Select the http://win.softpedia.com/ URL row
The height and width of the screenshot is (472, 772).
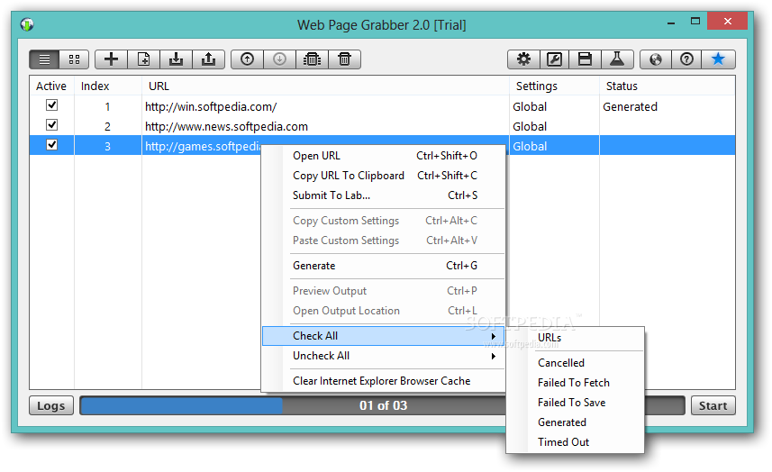(211, 107)
